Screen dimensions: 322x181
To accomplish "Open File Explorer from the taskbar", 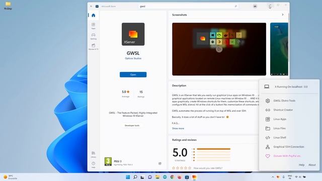I will [157, 177].
